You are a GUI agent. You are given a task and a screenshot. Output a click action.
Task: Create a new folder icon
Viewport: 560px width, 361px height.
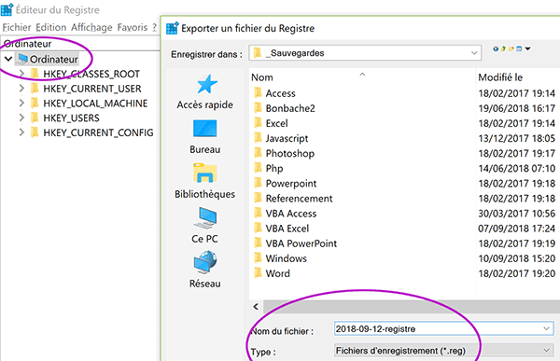(x=511, y=49)
